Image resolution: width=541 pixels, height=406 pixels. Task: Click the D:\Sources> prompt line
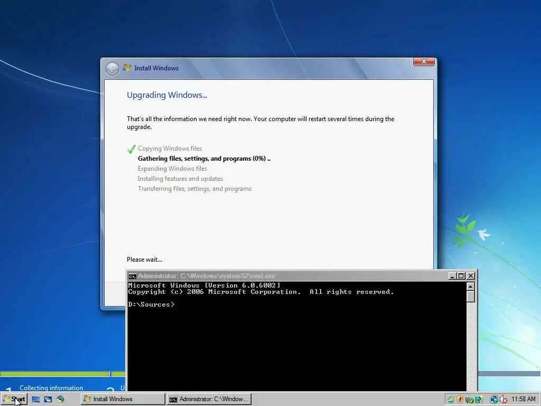(151, 304)
